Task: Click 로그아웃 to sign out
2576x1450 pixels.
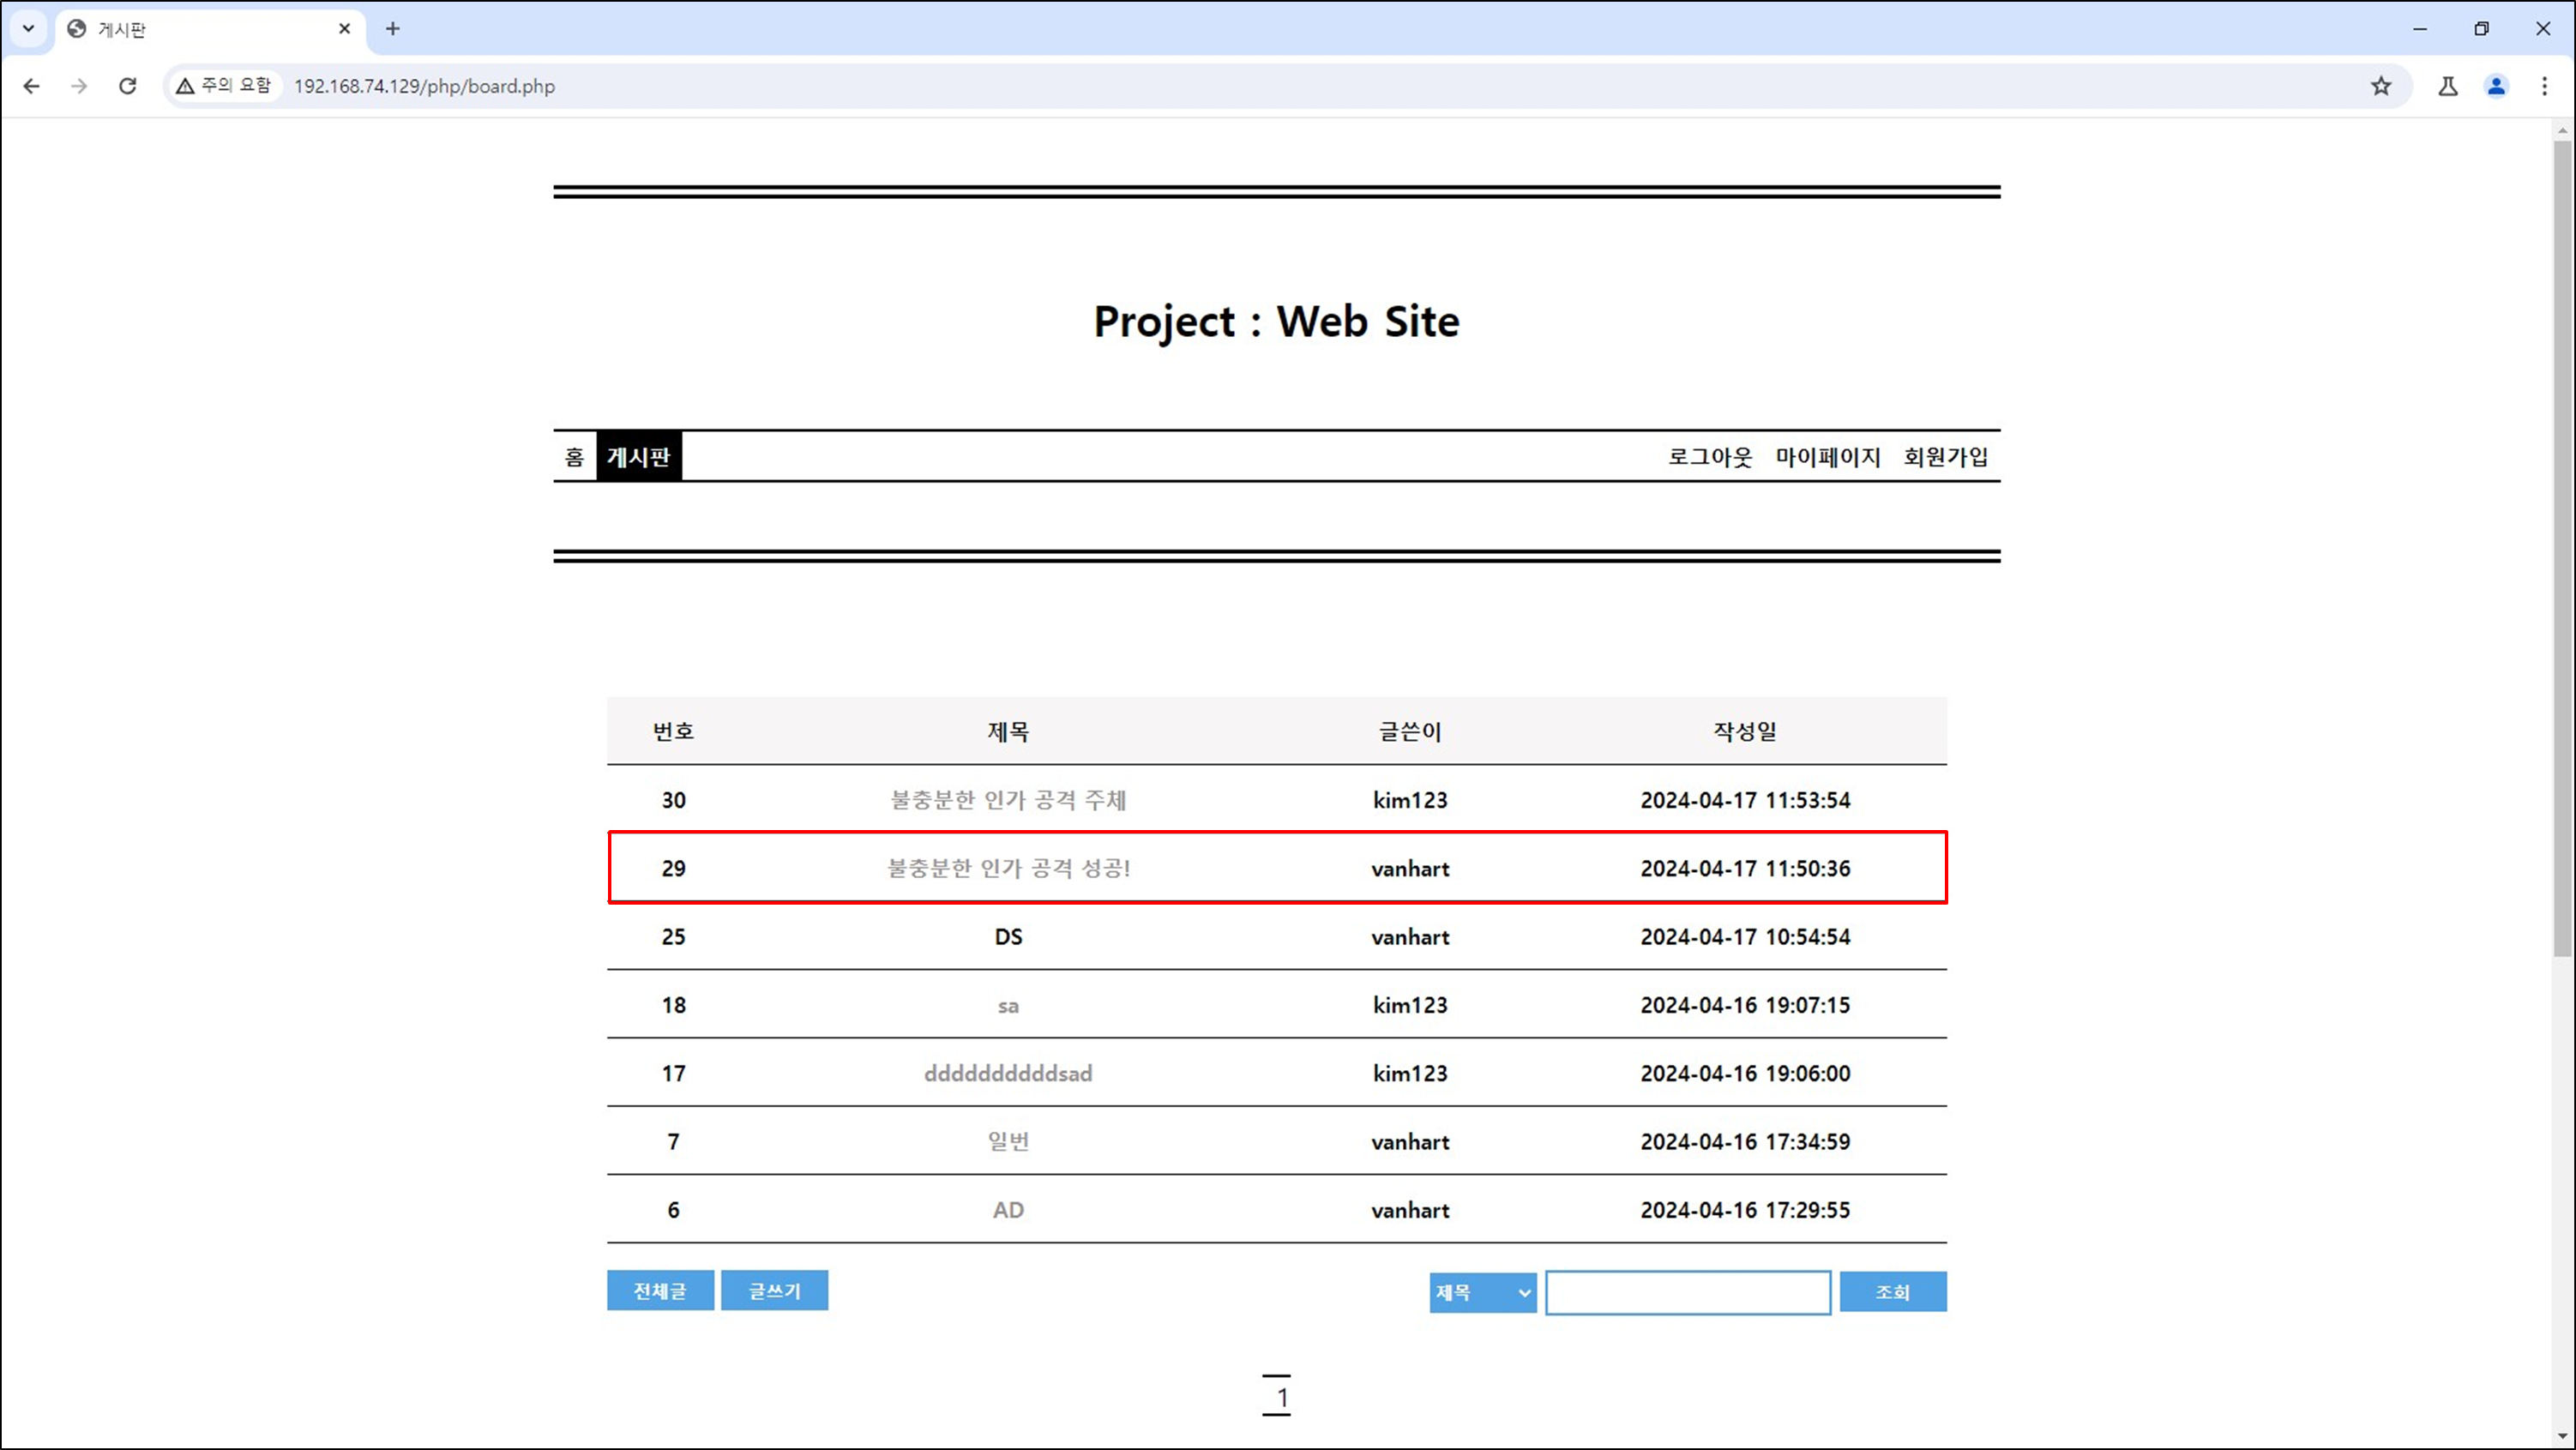Action: (1710, 457)
